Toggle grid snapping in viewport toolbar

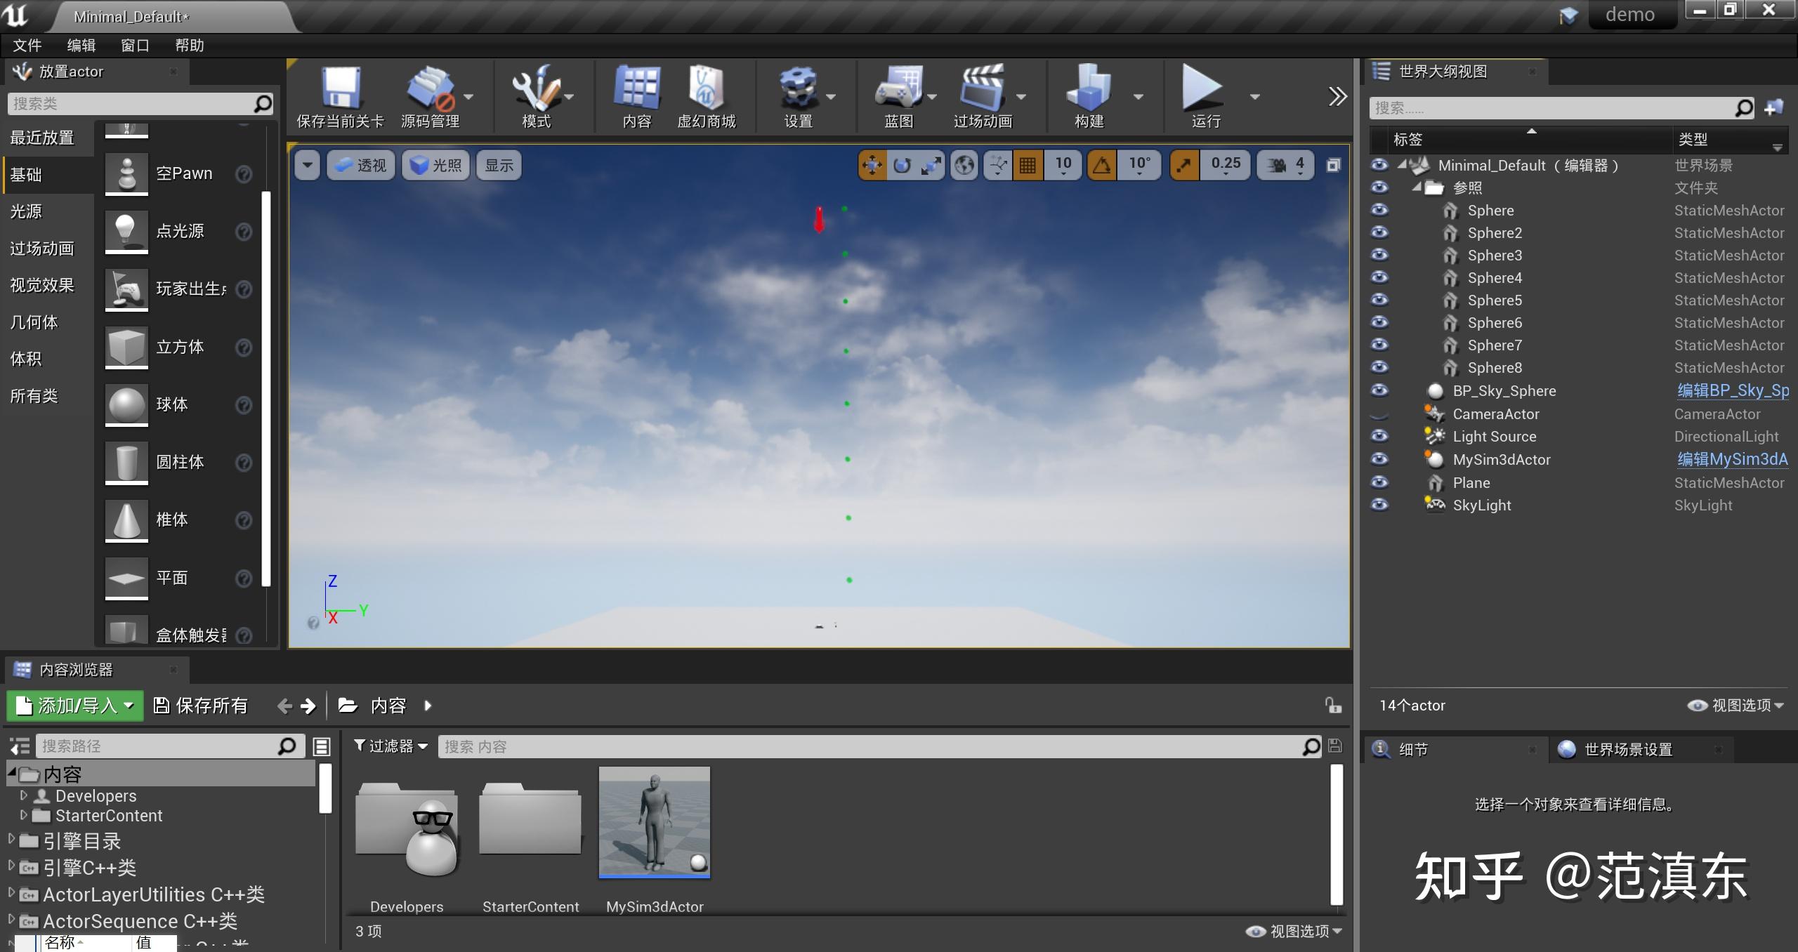pos(1028,164)
